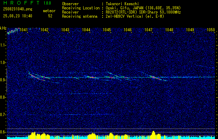Click the 2508231040.png filename label
218x139 pixels.
click(x=18, y=9)
